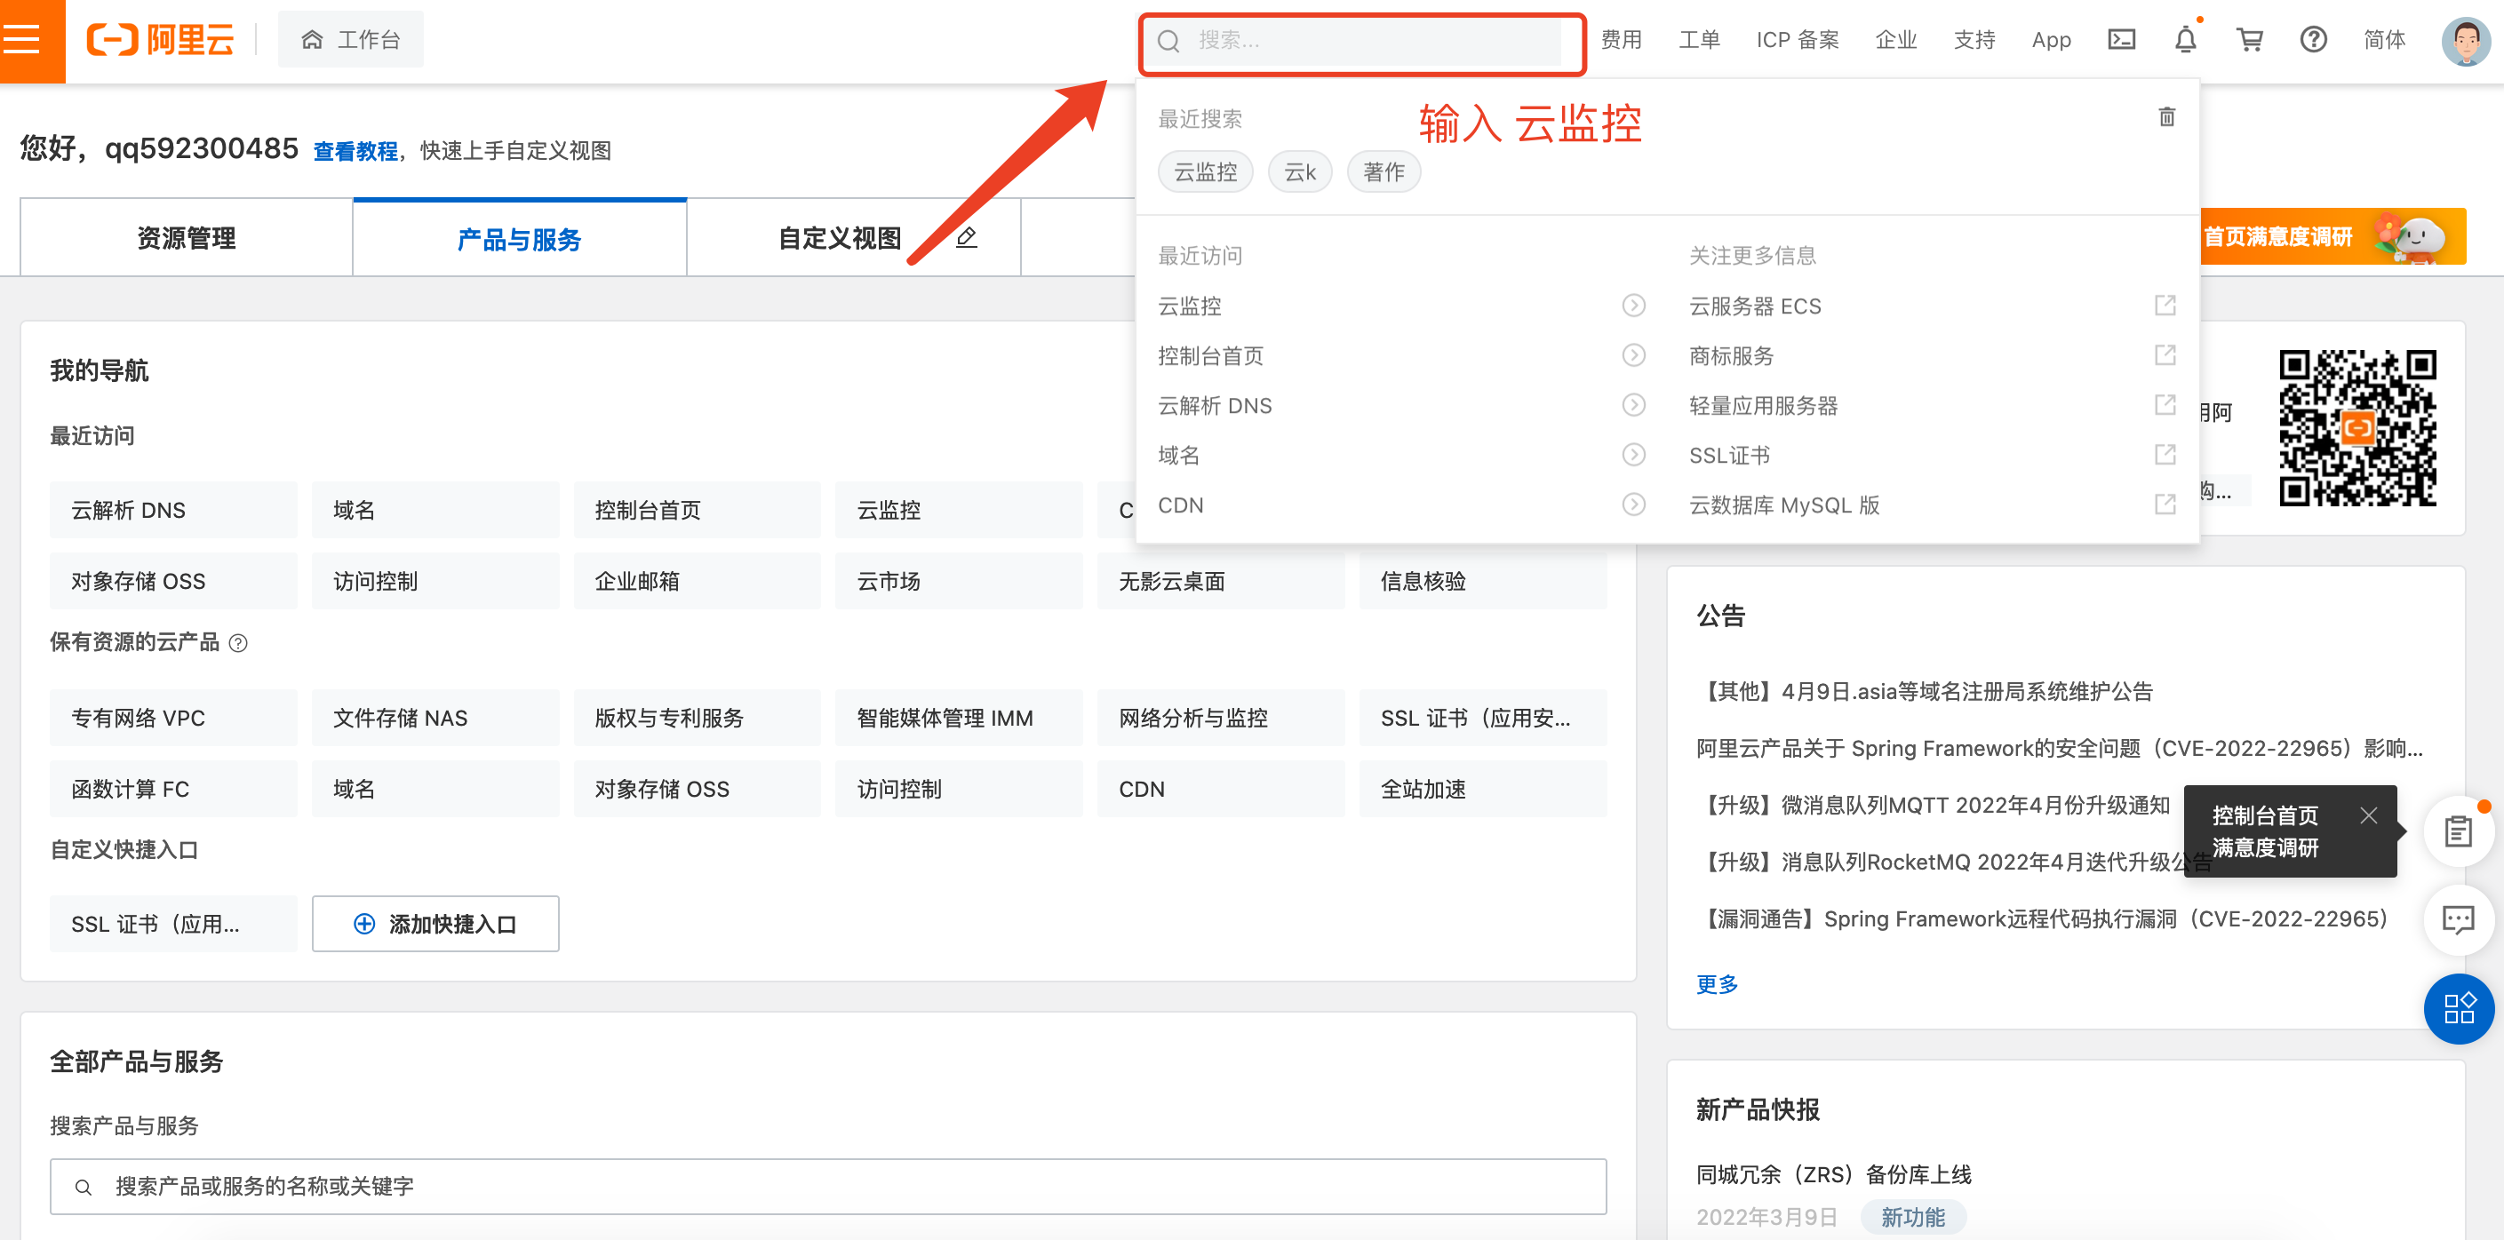Click help icon next to 保有资源的云产品
Viewport: 2504px width, 1240px height.
tap(238, 643)
